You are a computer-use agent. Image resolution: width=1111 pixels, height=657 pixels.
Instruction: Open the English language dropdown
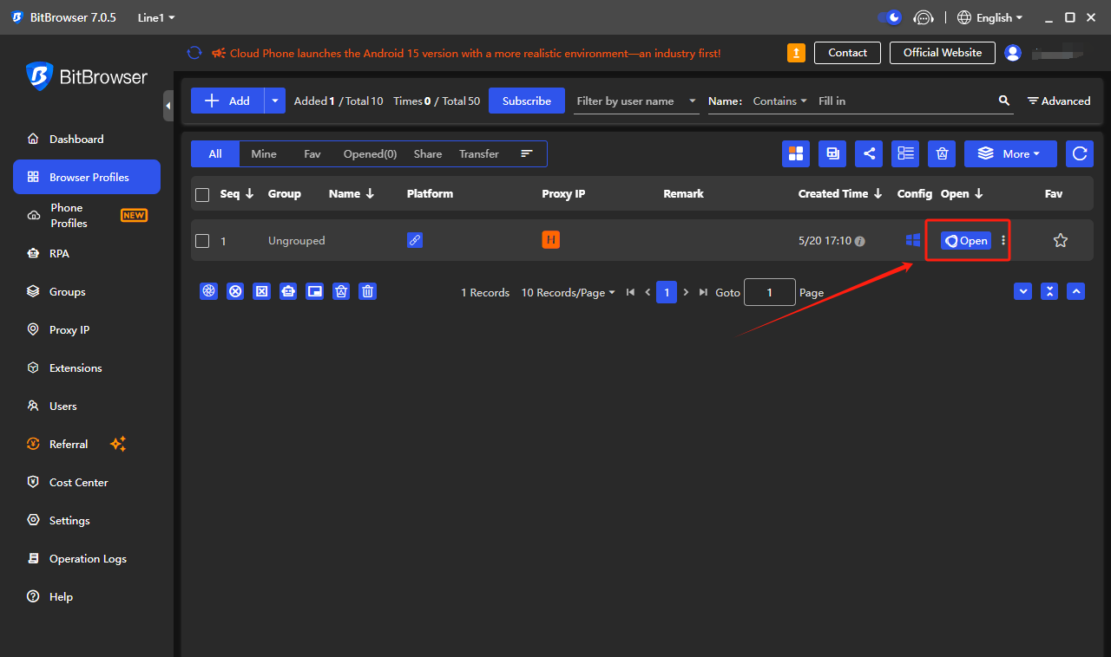pyautogui.click(x=989, y=17)
